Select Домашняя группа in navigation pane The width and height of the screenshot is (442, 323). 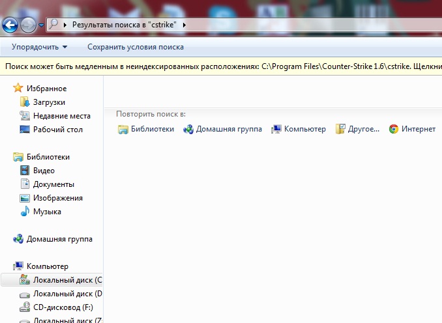click(x=59, y=239)
